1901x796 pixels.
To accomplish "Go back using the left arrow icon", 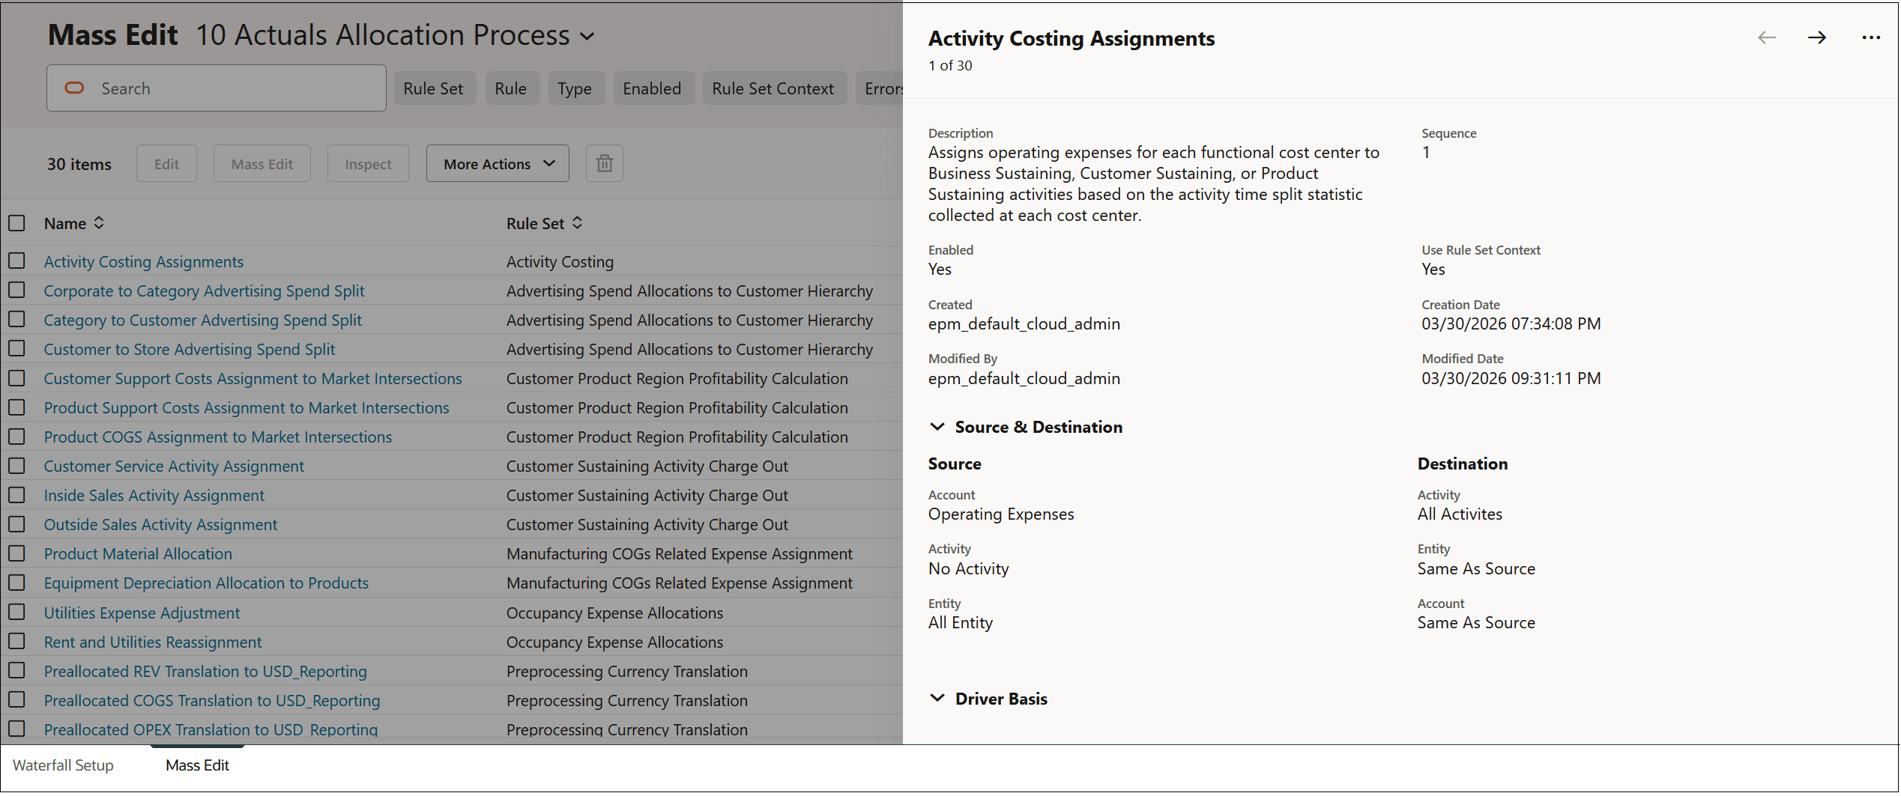I will pyautogui.click(x=1766, y=37).
